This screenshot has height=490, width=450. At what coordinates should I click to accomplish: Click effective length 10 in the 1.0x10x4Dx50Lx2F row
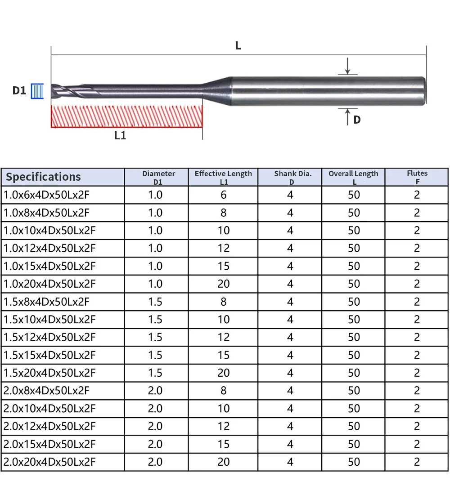tap(224, 231)
